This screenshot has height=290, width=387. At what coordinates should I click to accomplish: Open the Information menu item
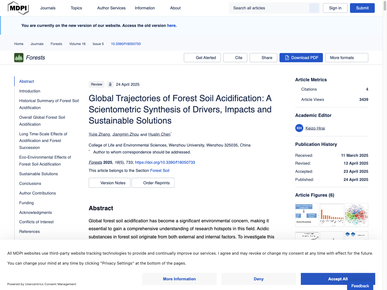145,8
